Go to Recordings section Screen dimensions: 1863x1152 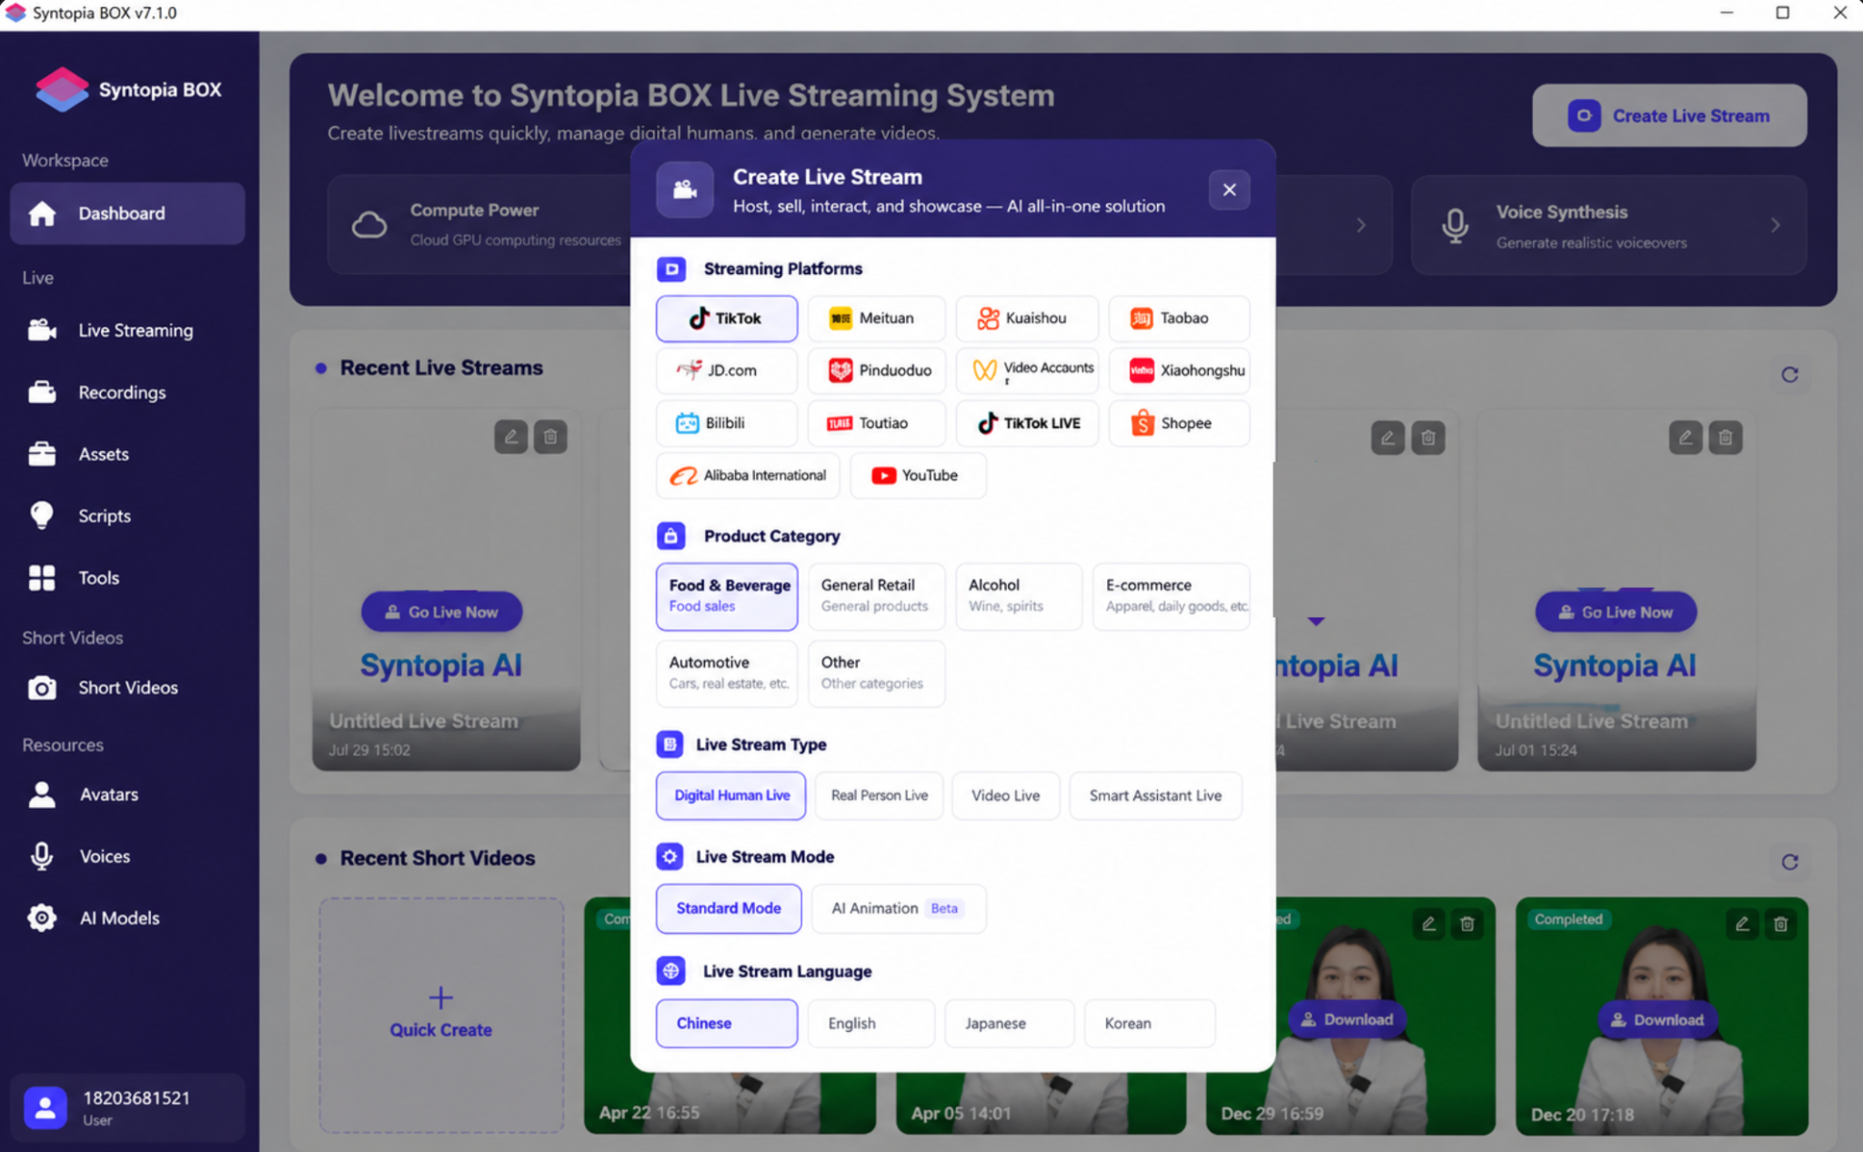(x=127, y=392)
